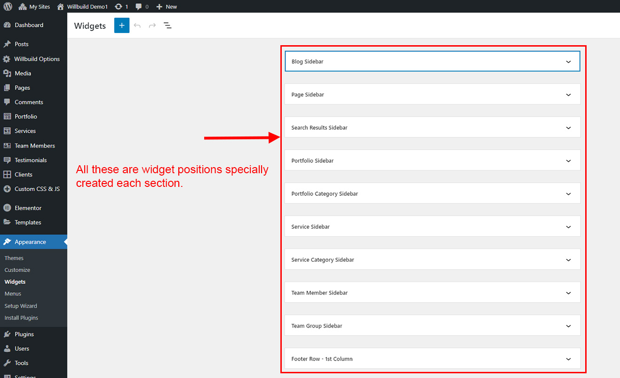Open the Setup Wizard link
Screen dimensions: 620x378
[21, 306]
